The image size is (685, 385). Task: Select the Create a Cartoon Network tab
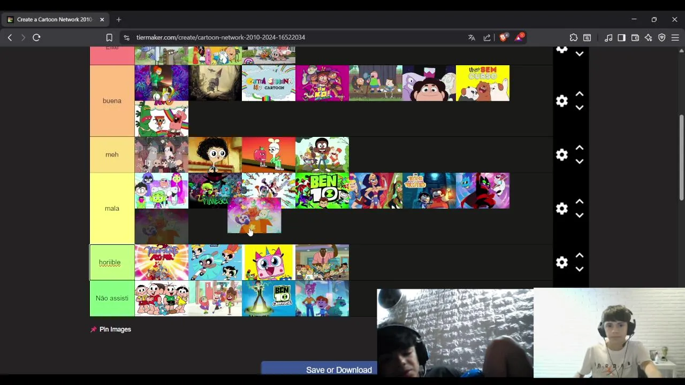tap(55, 20)
